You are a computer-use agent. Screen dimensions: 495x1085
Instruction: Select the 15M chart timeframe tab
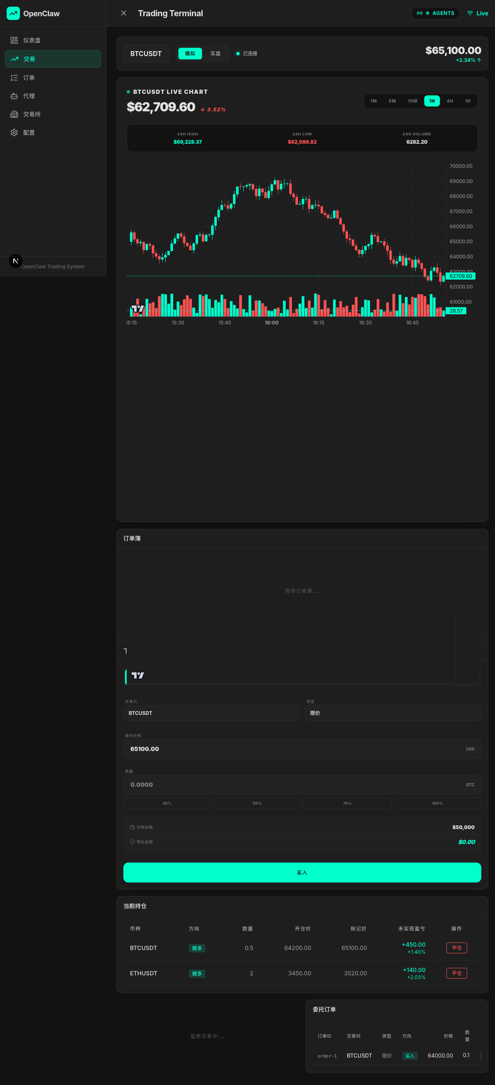pos(412,101)
